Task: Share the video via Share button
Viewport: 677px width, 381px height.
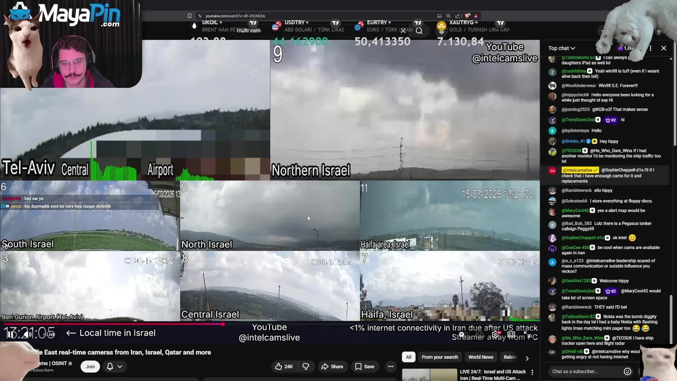Action: click(332, 366)
